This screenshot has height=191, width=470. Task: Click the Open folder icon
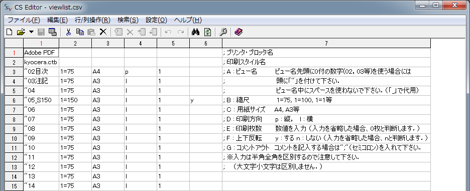coord(21,32)
